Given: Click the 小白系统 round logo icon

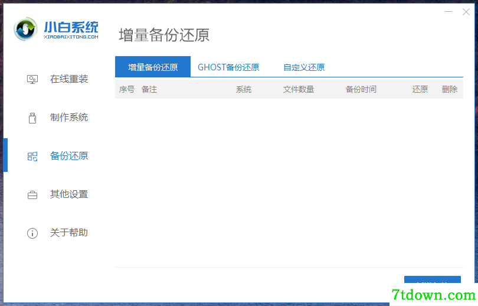Looking at the screenshot, I should point(25,29).
